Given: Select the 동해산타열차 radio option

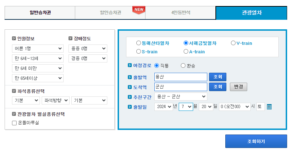Looking at the screenshot, I should 138,43.
